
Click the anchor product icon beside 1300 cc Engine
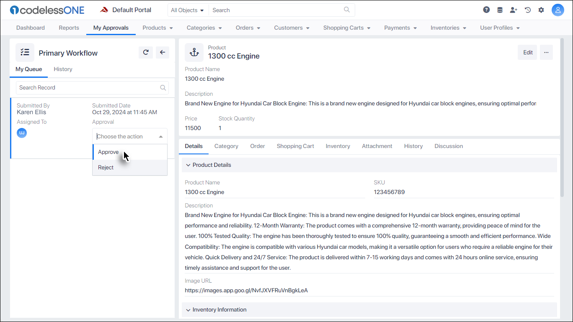pyautogui.click(x=194, y=52)
